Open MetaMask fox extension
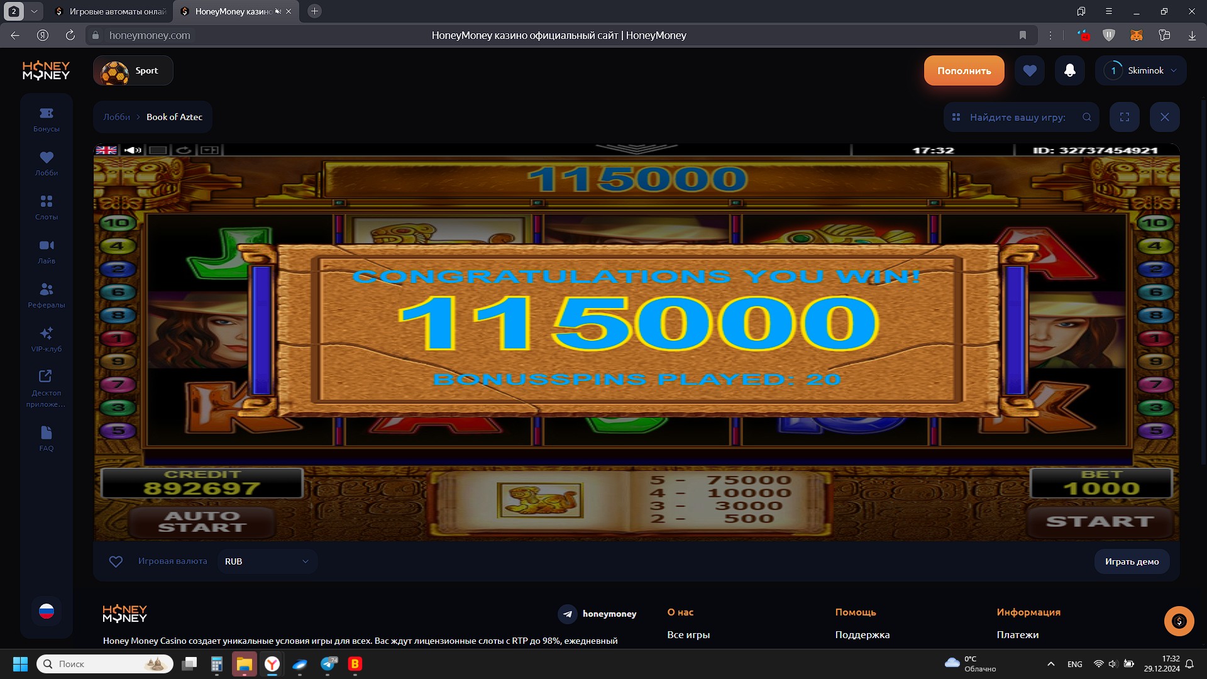The height and width of the screenshot is (679, 1207). 1137,36
